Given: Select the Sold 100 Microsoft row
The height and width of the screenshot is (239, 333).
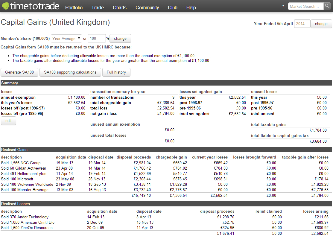Looking at the screenshot, I should [x=17, y=179].
